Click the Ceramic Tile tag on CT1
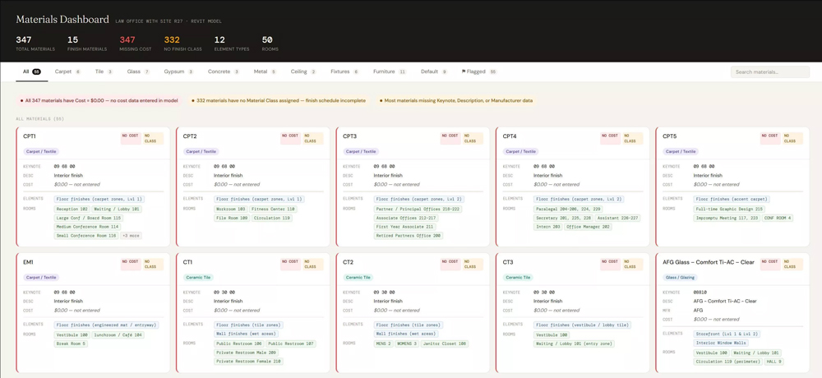This screenshot has width=822, height=378. [x=198, y=278]
